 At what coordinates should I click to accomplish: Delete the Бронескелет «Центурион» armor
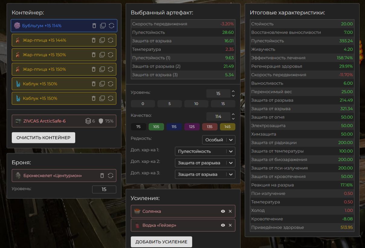(102, 176)
